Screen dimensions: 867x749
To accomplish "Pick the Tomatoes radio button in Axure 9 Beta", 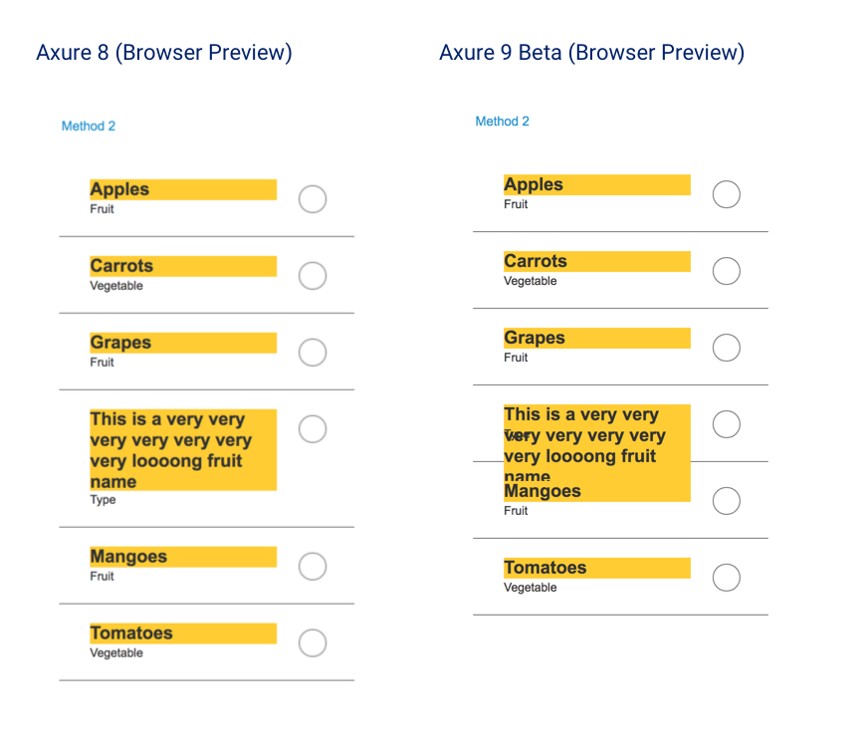I will (726, 577).
